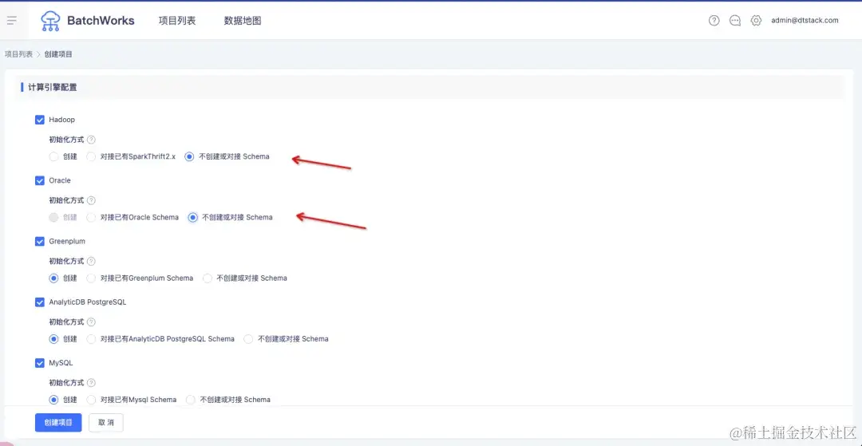Select Oracle 不创建或对接 Schema radio
Image resolution: width=862 pixels, height=446 pixels.
click(x=192, y=218)
